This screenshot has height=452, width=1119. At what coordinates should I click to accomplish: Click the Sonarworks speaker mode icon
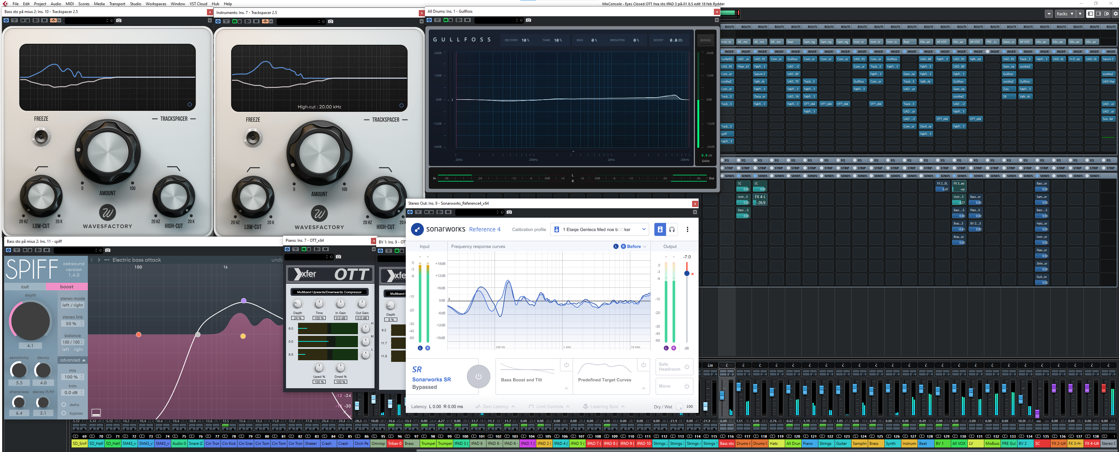click(x=660, y=229)
